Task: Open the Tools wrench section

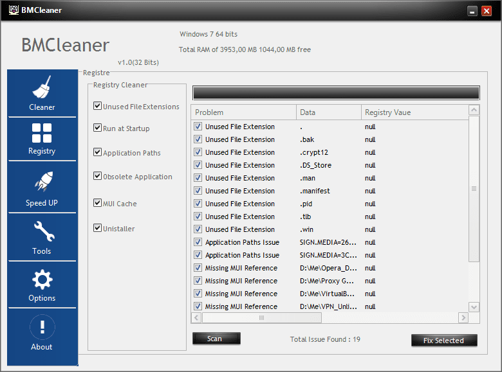Action: 42,237
